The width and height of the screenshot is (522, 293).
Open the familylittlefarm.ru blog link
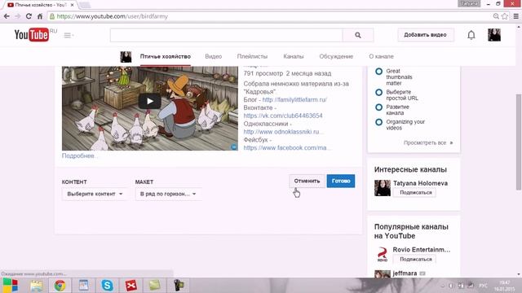point(294,99)
